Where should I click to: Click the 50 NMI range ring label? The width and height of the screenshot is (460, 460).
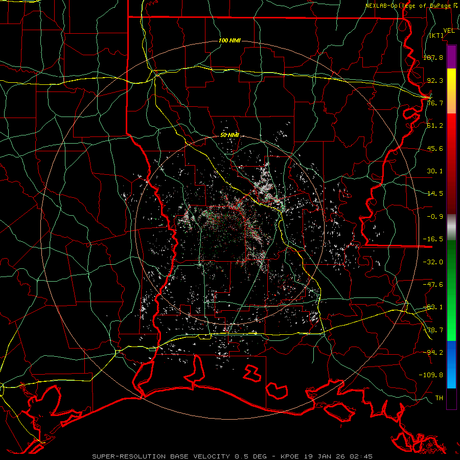(229, 135)
